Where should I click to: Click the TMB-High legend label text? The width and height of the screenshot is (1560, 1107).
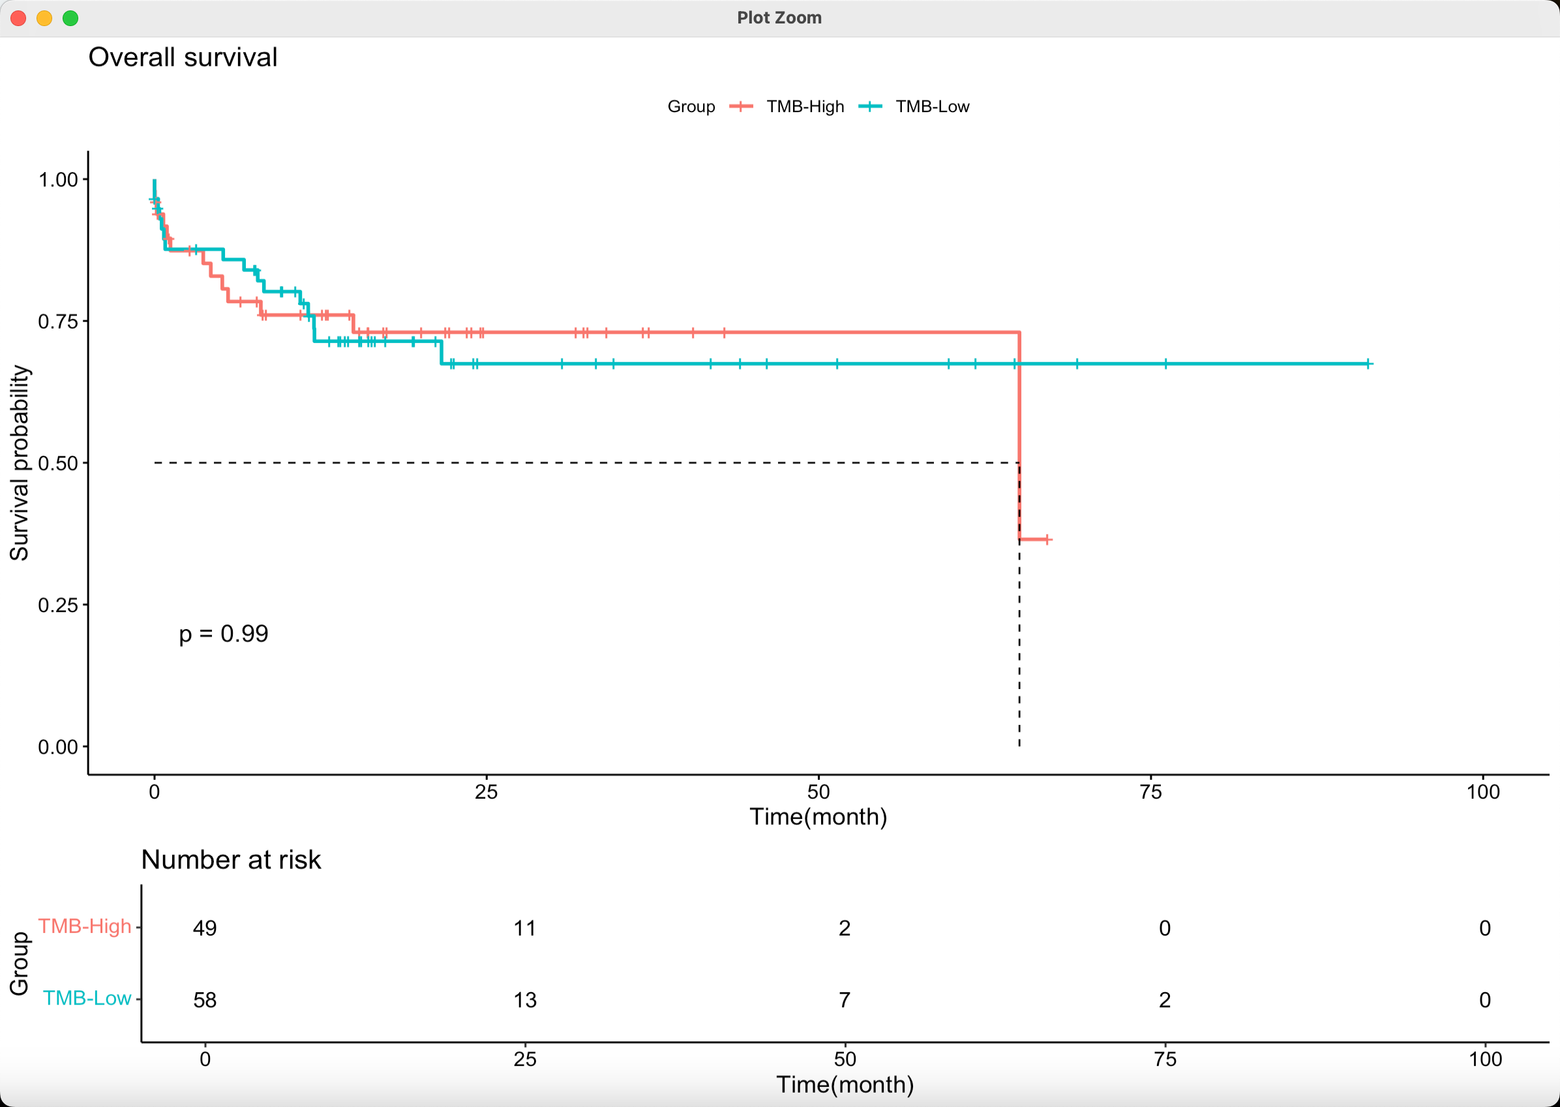click(x=805, y=106)
